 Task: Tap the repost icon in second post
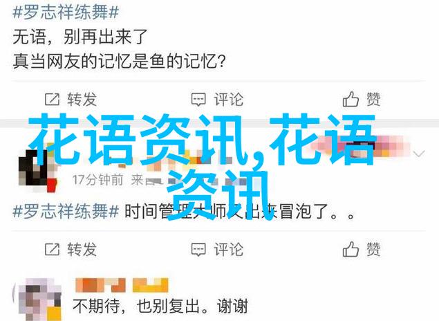52,249
